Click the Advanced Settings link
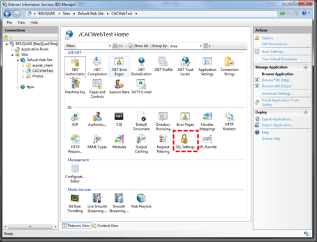 (277, 94)
